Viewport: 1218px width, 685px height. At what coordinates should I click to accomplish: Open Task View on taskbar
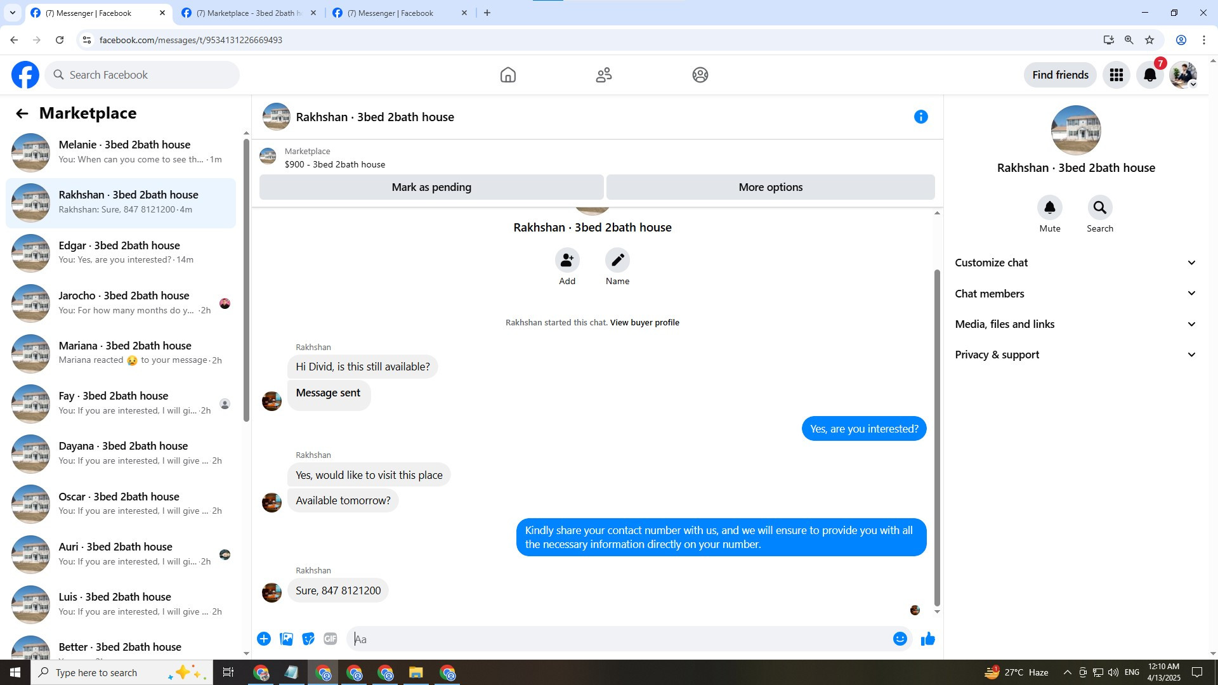point(228,673)
